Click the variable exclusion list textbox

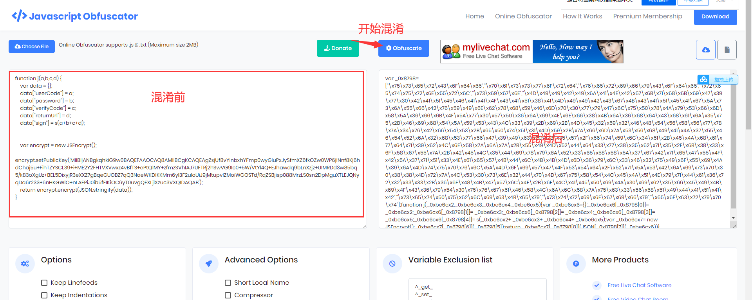(x=477, y=289)
